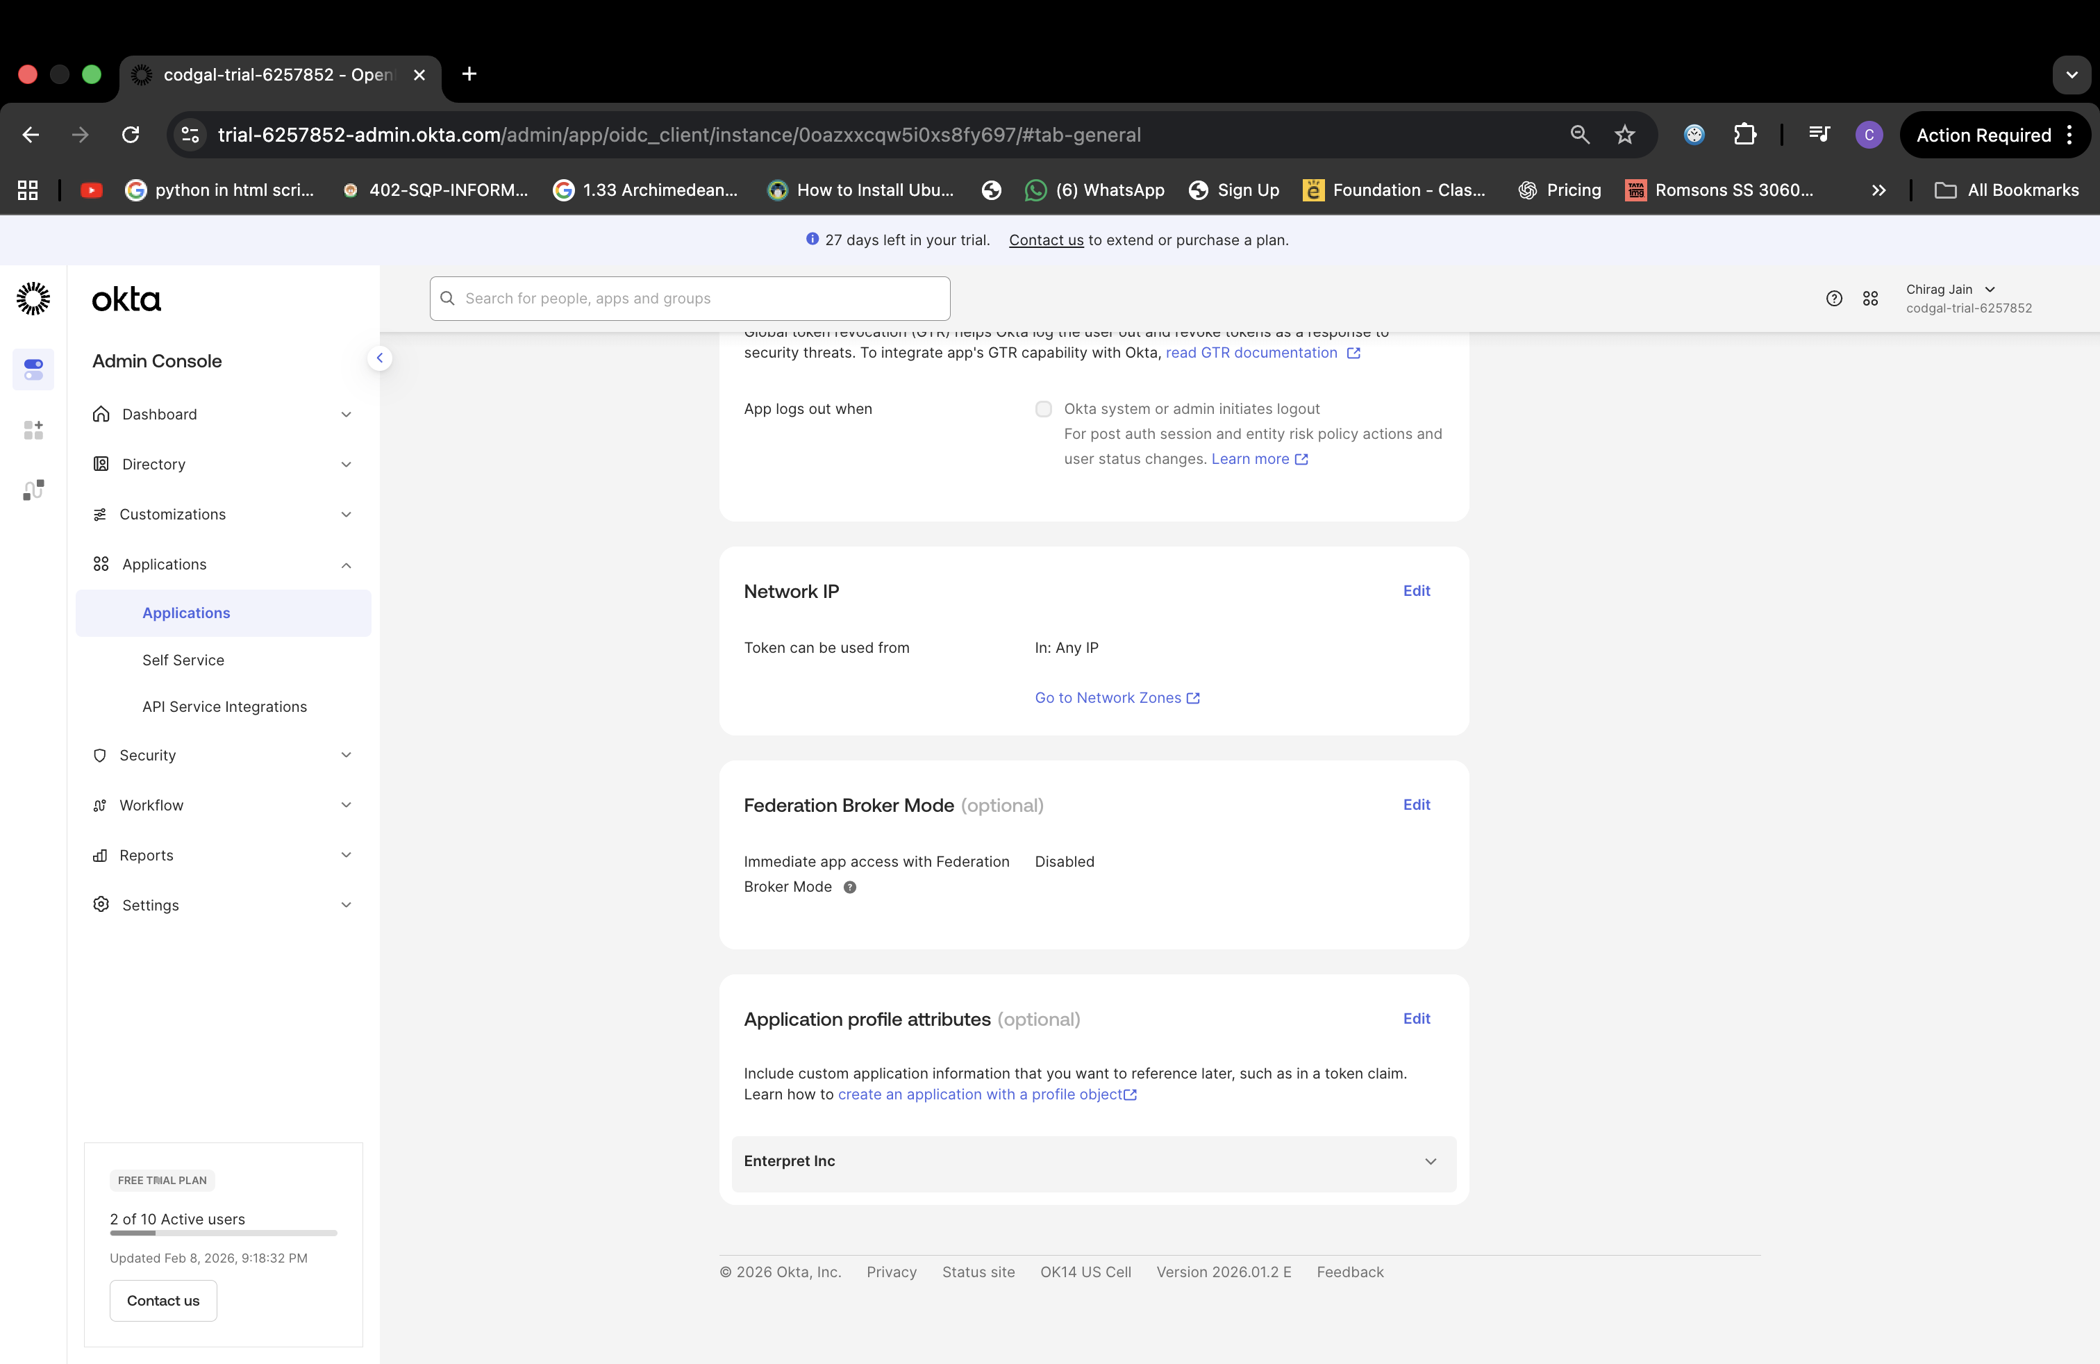Viewport: 2100px width, 1364px height.
Task: Open the help question mark icon
Action: tap(1833, 299)
